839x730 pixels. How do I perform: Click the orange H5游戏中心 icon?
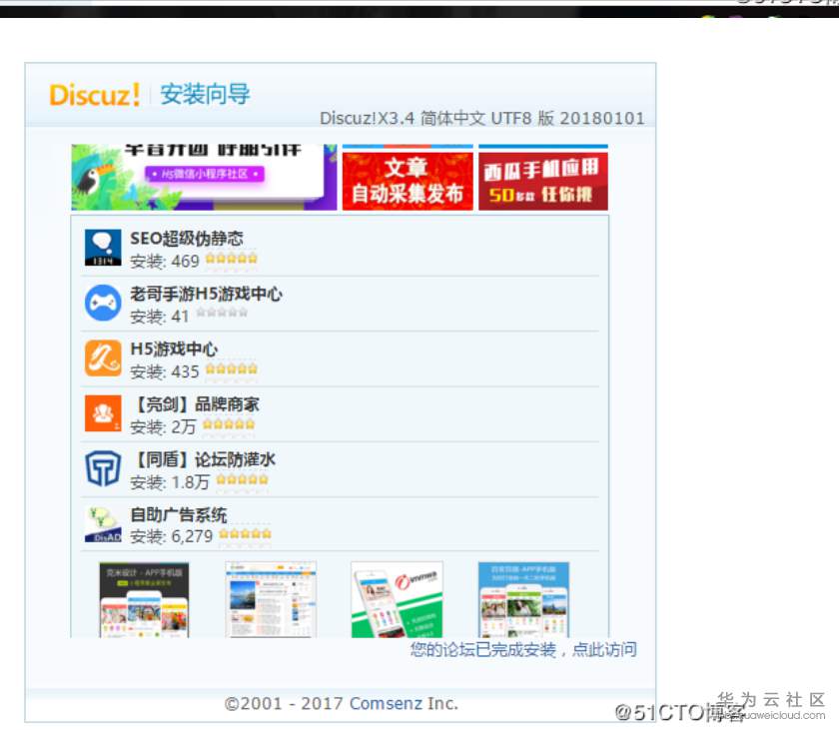[103, 358]
